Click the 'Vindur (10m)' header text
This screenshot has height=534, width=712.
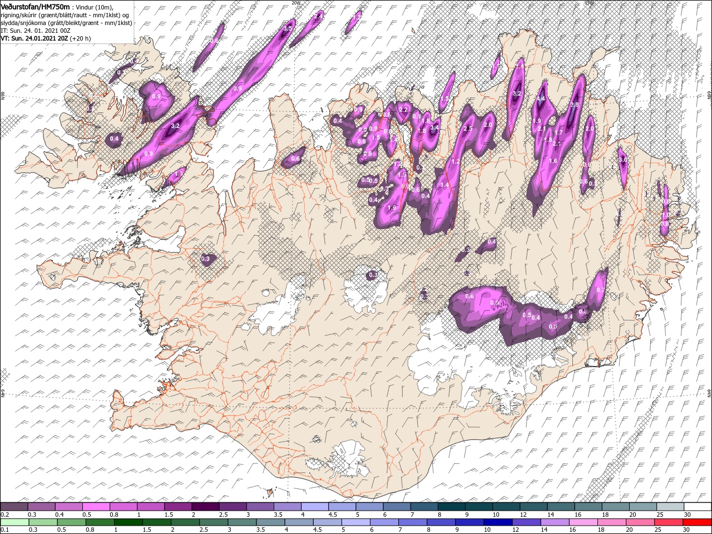[x=94, y=7]
